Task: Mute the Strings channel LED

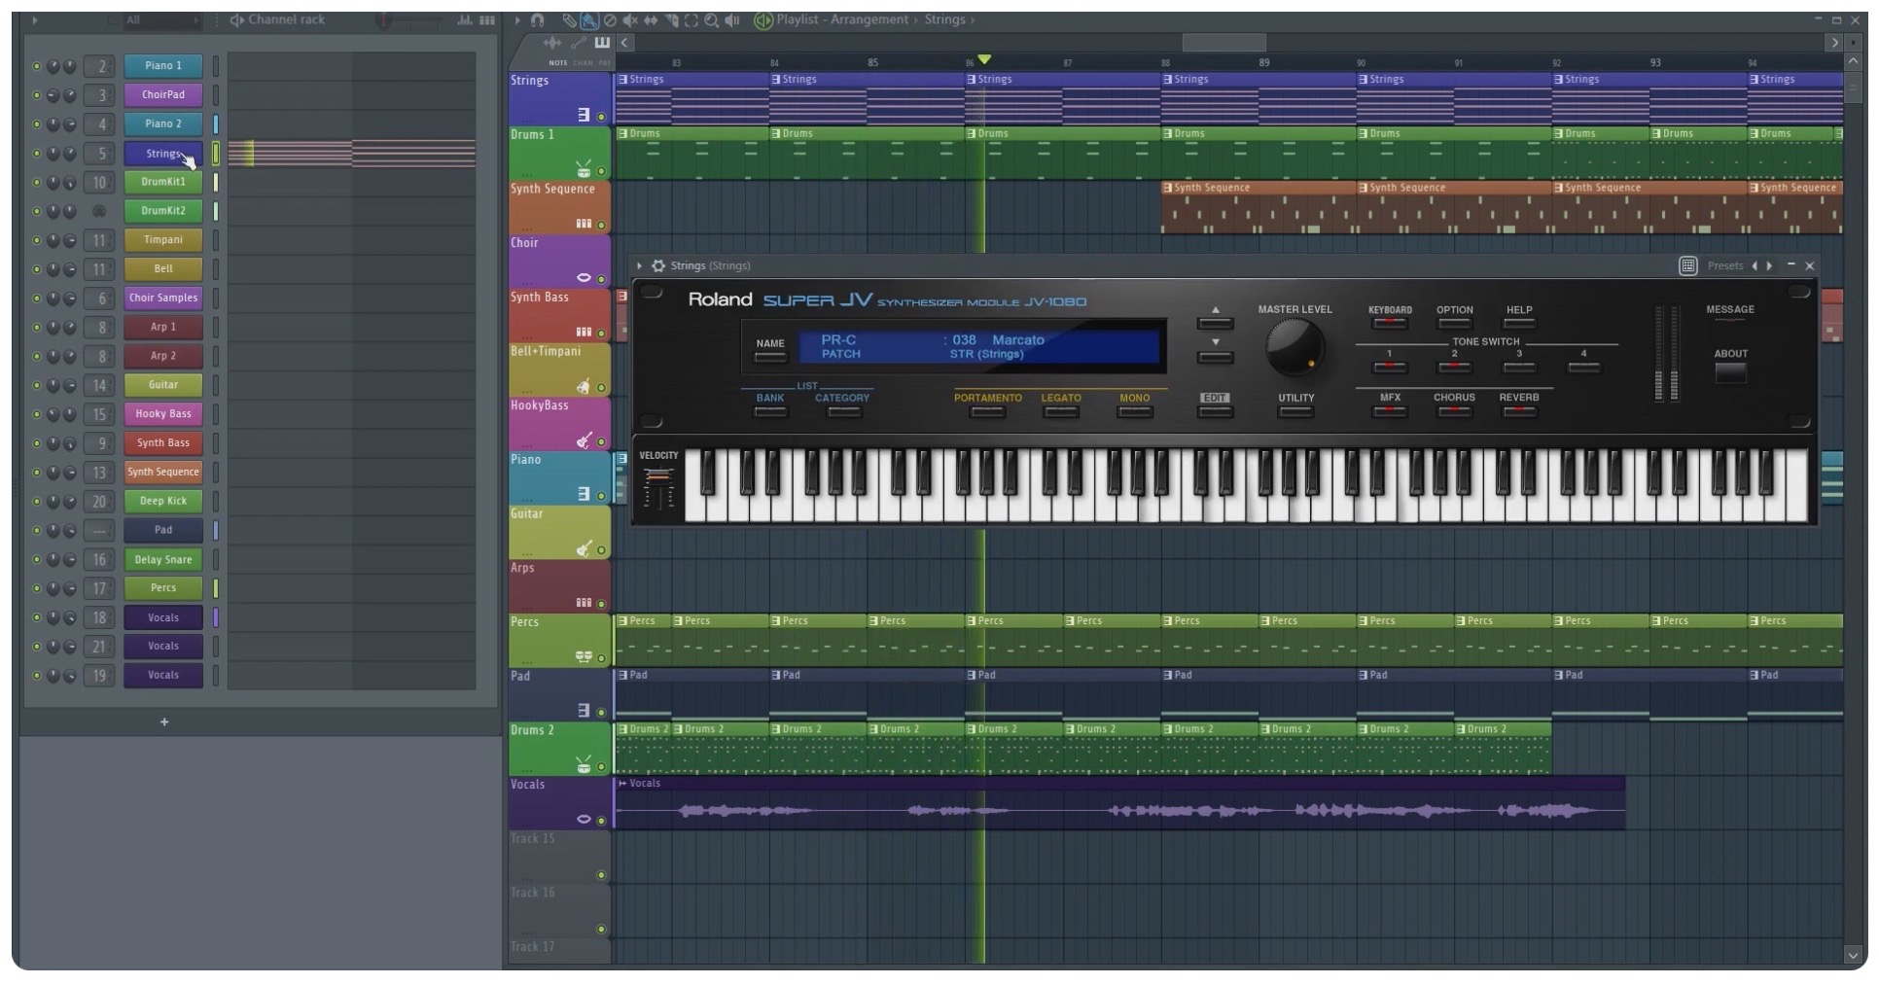Action: (x=37, y=154)
